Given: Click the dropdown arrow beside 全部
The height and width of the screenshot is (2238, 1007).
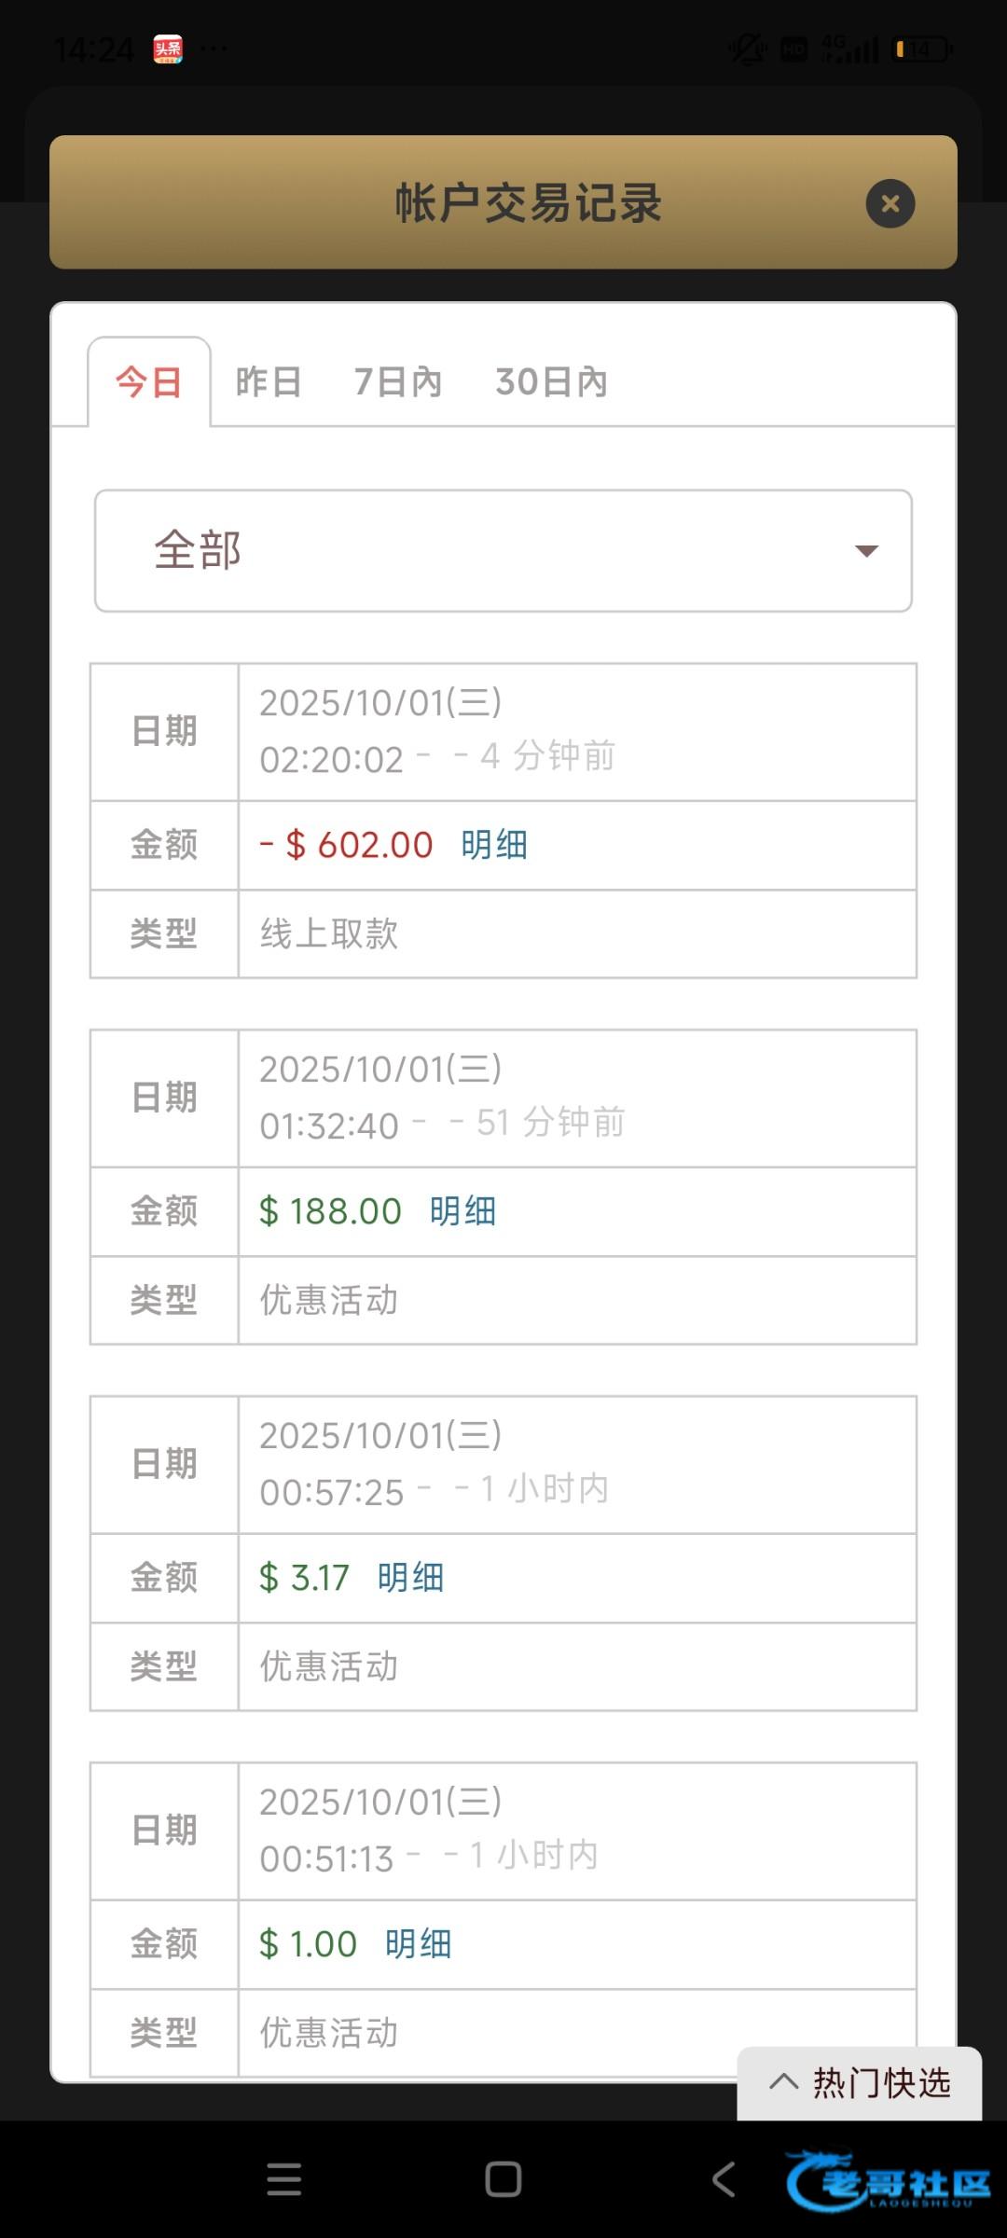Looking at the screenshot, I should pos(866,551).
